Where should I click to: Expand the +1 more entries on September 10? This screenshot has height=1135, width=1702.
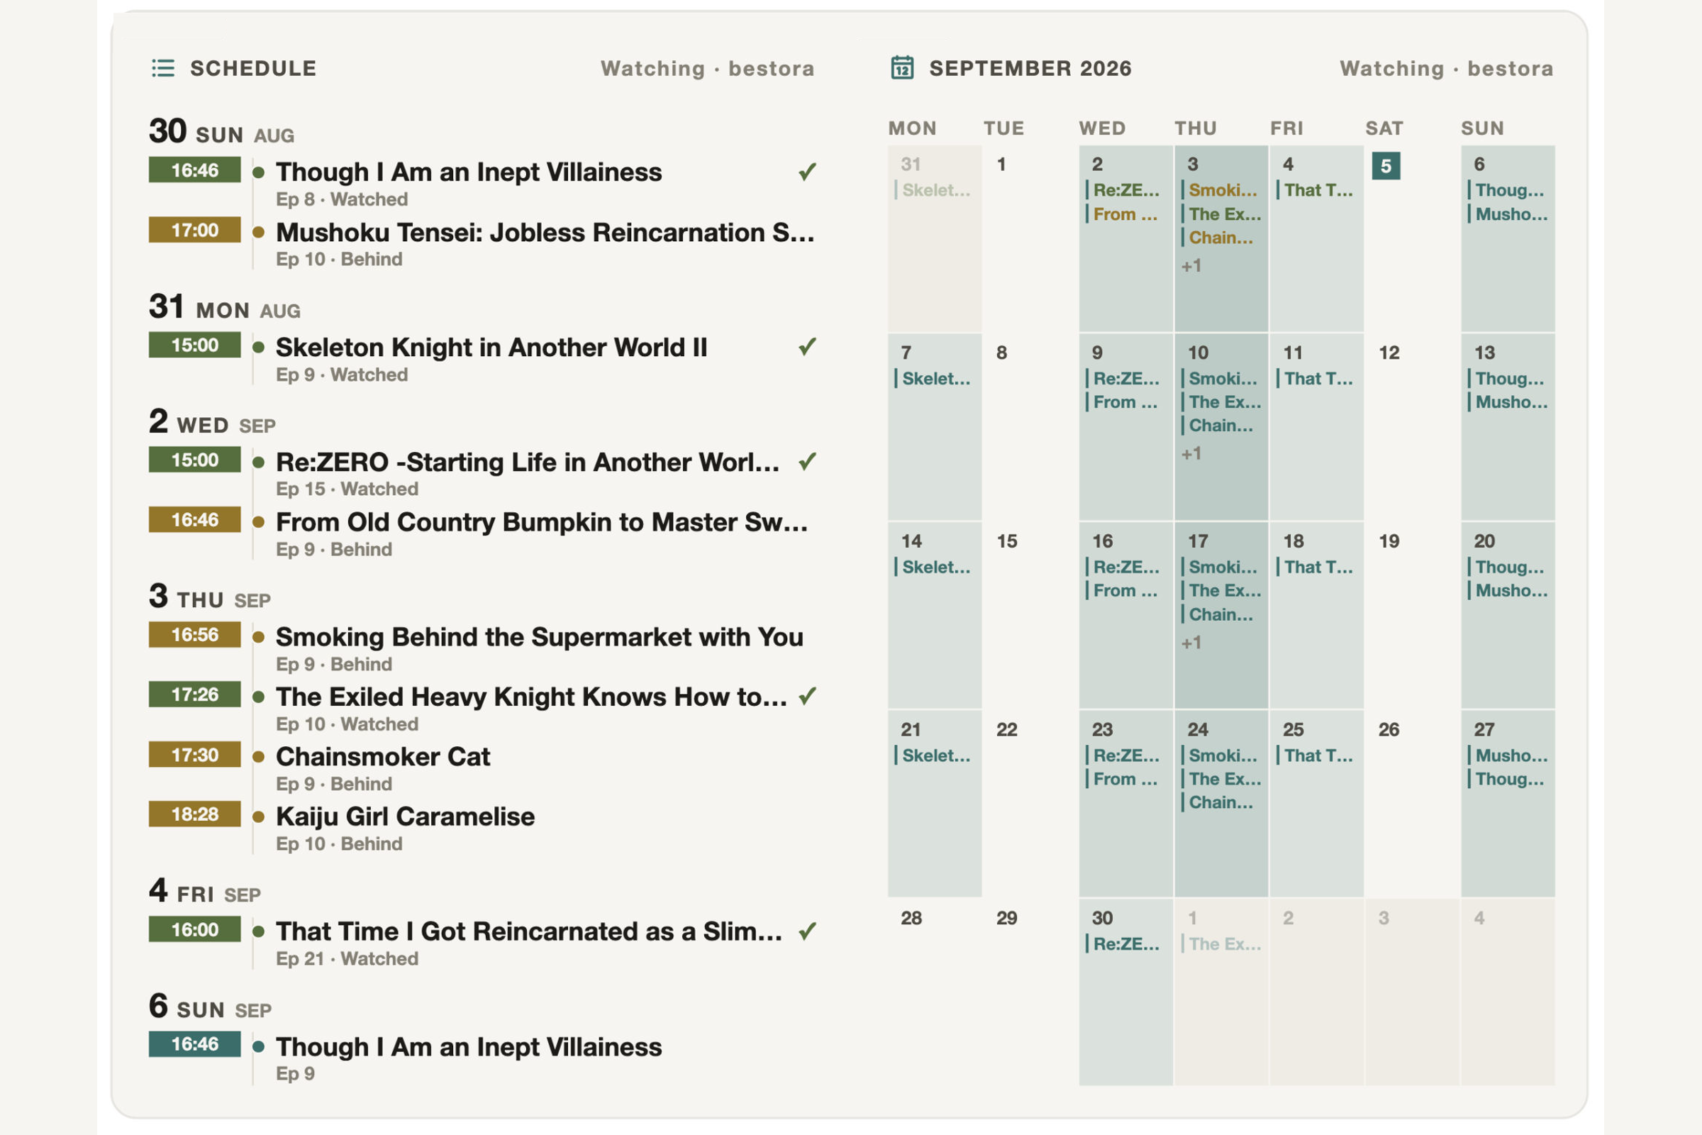coord(1191,454)
